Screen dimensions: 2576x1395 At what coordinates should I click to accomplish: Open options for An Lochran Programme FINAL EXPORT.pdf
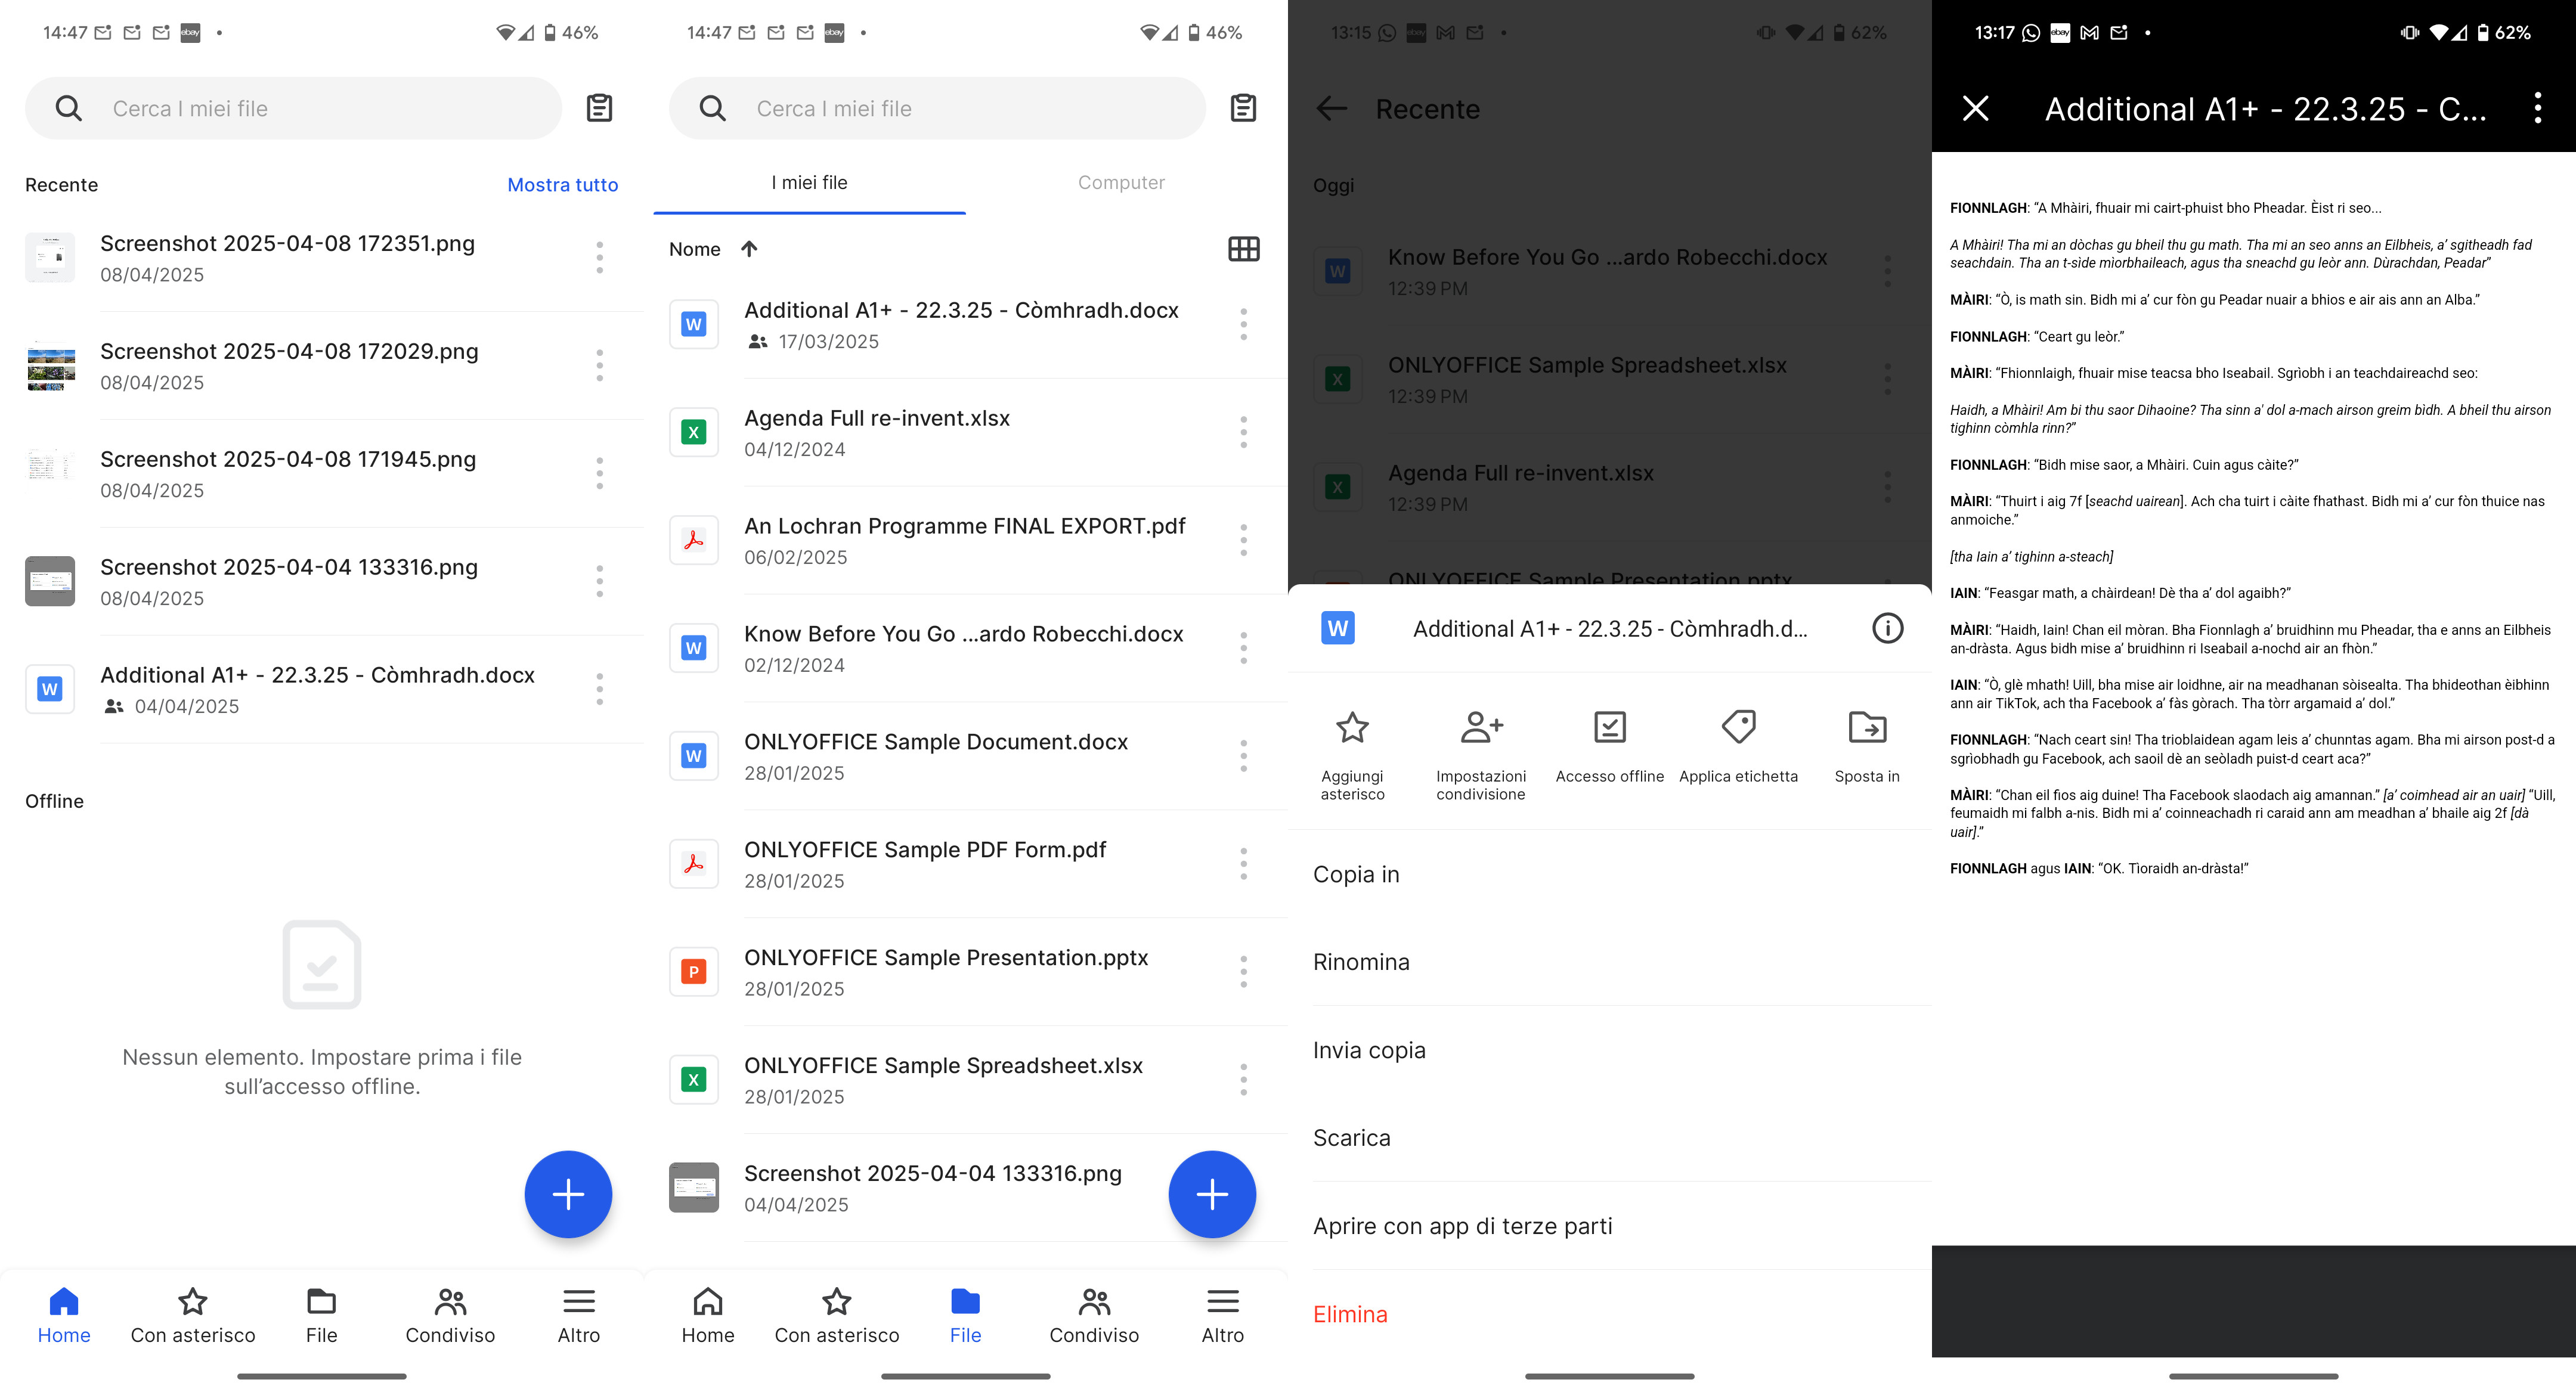[x=1243, y=540]
